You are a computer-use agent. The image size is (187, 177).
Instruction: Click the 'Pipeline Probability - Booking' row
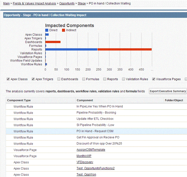[x=96, y=113]
